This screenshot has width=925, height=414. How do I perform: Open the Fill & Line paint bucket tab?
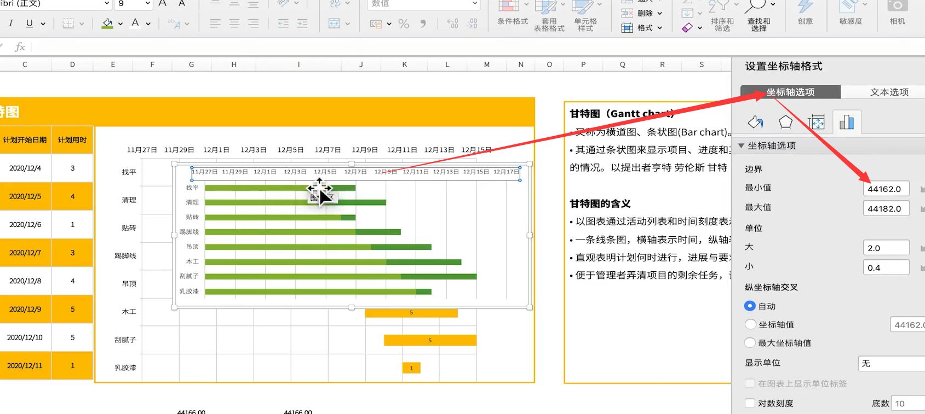755,122
